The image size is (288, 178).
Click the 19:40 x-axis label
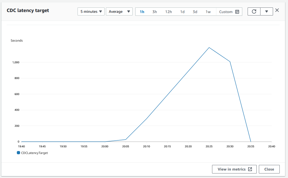21,147
